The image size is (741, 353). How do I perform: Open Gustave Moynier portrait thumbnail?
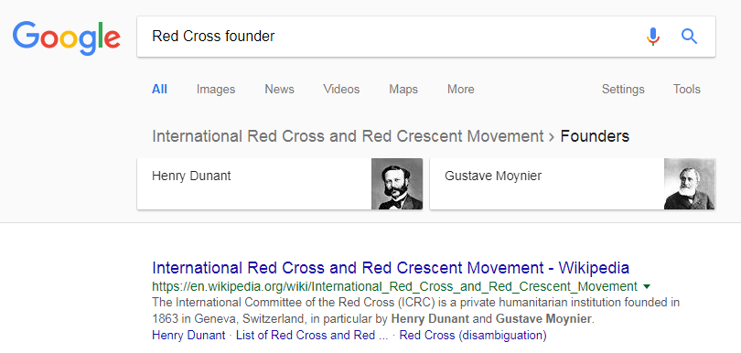click(x=690, y=184)
